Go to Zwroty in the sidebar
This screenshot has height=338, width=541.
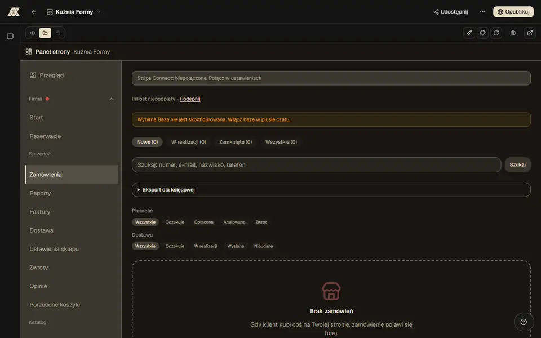pyautogui.click(x=72, y=268)
